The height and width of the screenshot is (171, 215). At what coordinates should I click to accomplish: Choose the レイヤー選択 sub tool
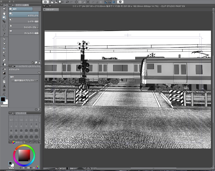[x=24, y=20]
